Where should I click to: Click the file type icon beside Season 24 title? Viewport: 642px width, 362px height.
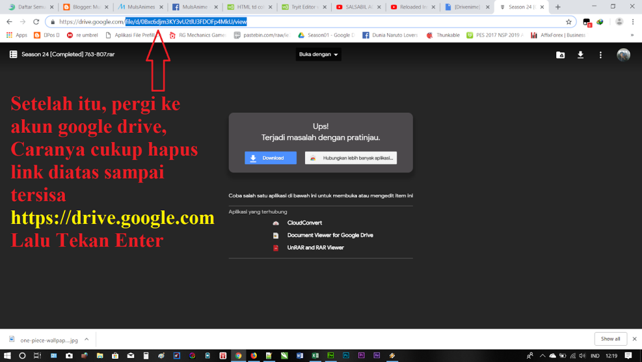tap(13, 54)
